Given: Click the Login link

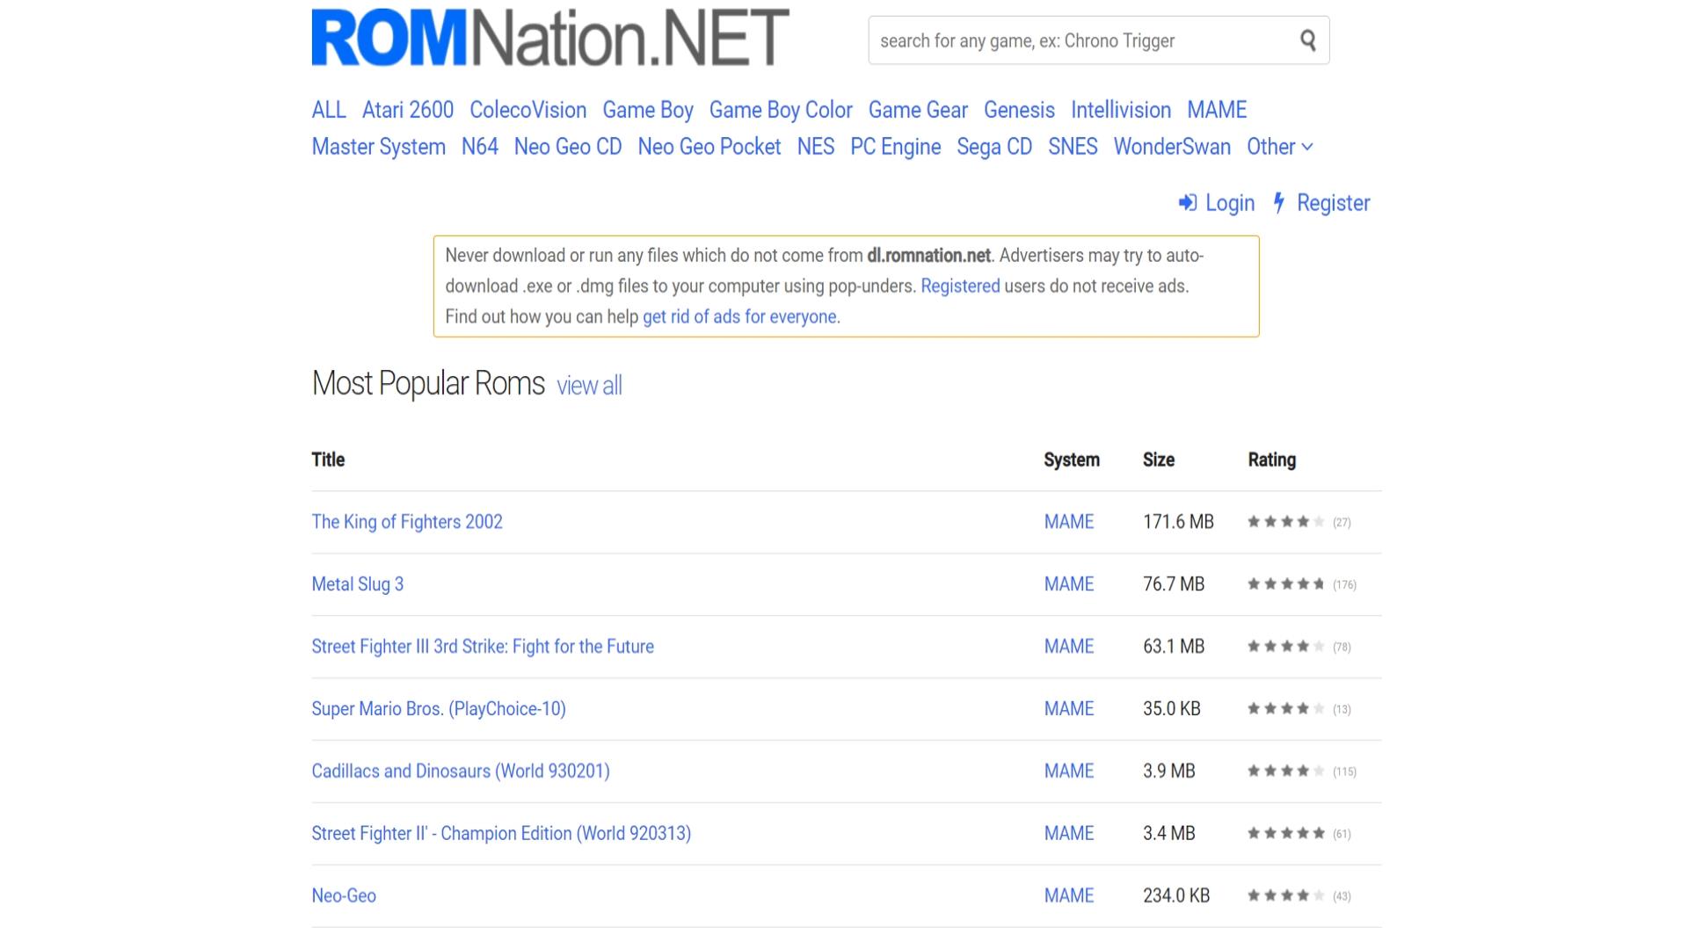Looking at the screenshot, I should 1229,203.
